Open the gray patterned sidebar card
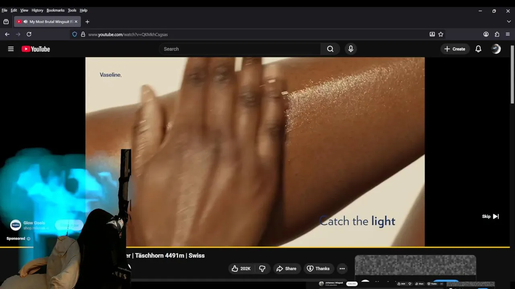515x289 pixels. point(415,265)
